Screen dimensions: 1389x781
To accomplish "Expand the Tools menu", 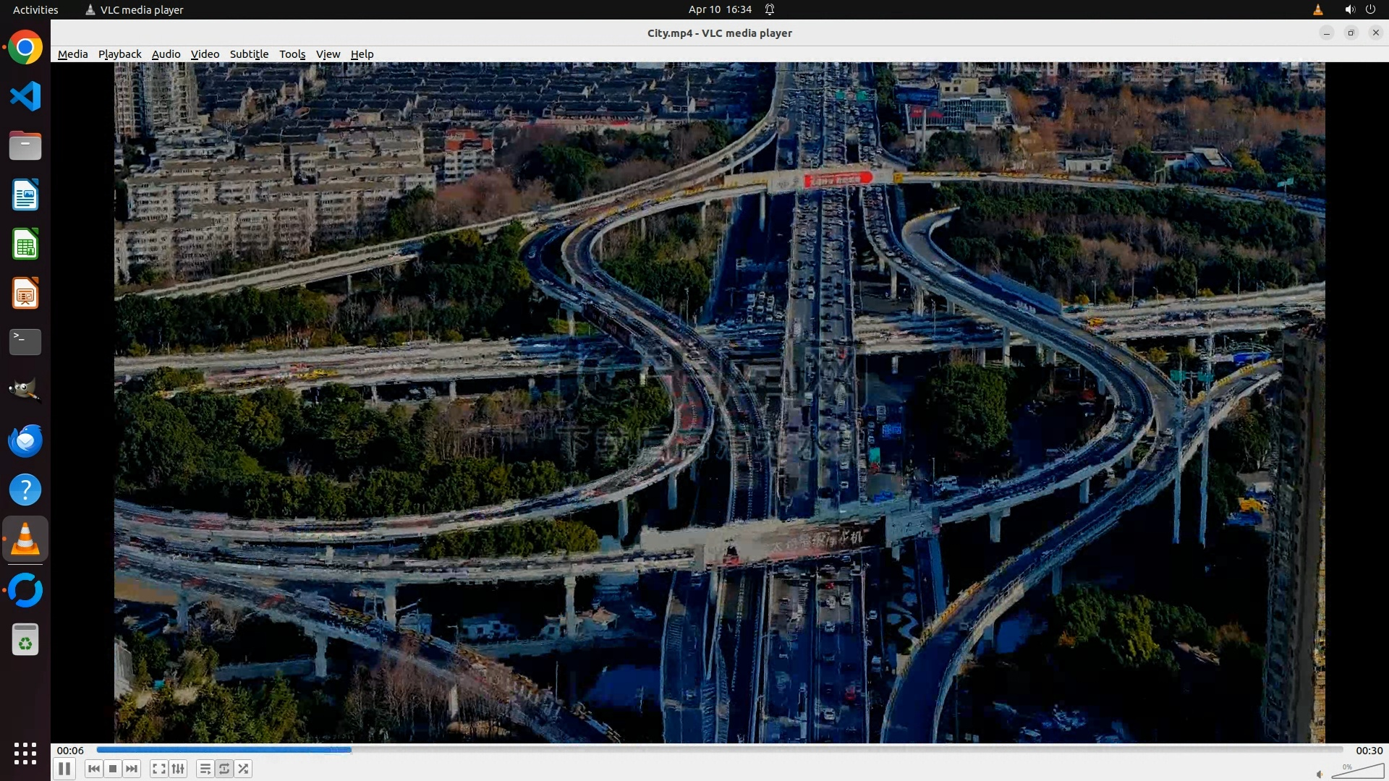I will (x=292, y=54).
